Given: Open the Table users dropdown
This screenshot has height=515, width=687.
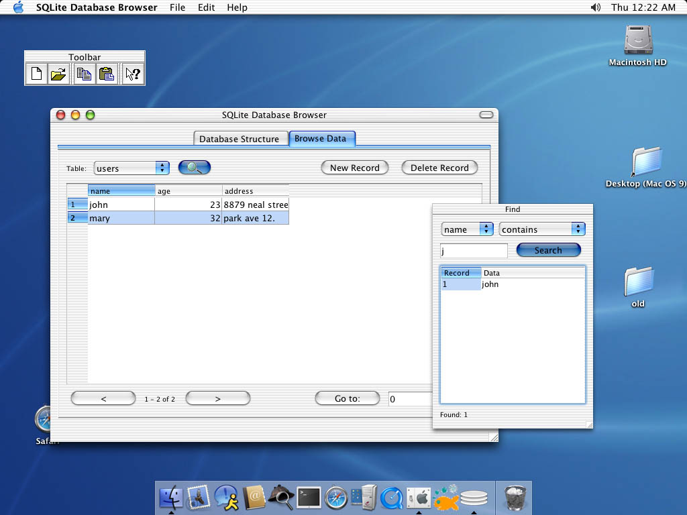Looking at the screenshot, I should [131, 168].
